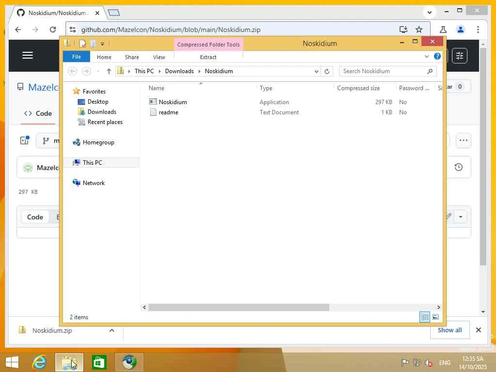Click the horizontal scrollbar thumb
Screen dimensions: 496x372
239,307
